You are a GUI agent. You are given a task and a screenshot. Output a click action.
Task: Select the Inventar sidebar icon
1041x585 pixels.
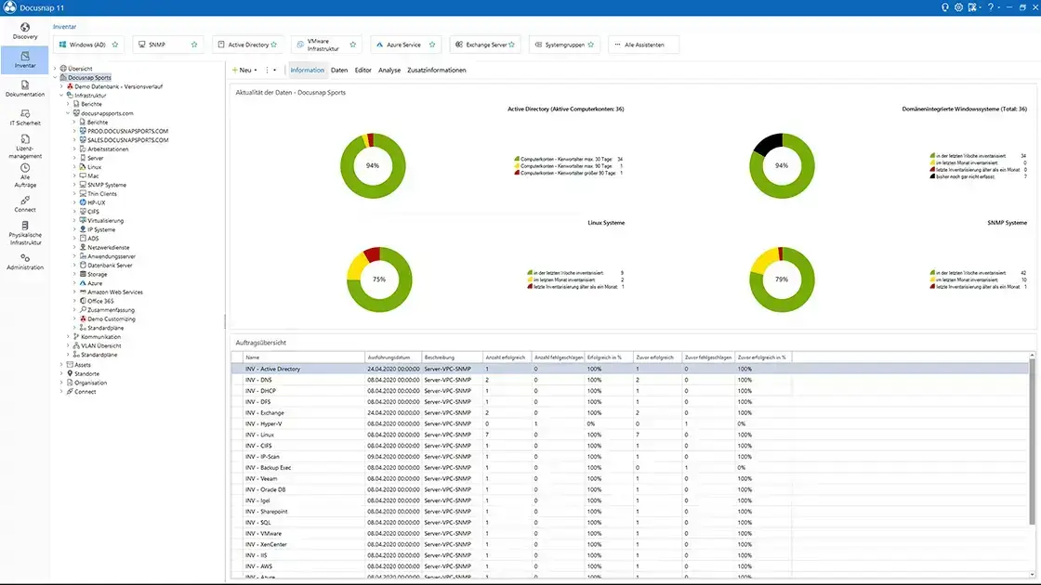[24, 59]
